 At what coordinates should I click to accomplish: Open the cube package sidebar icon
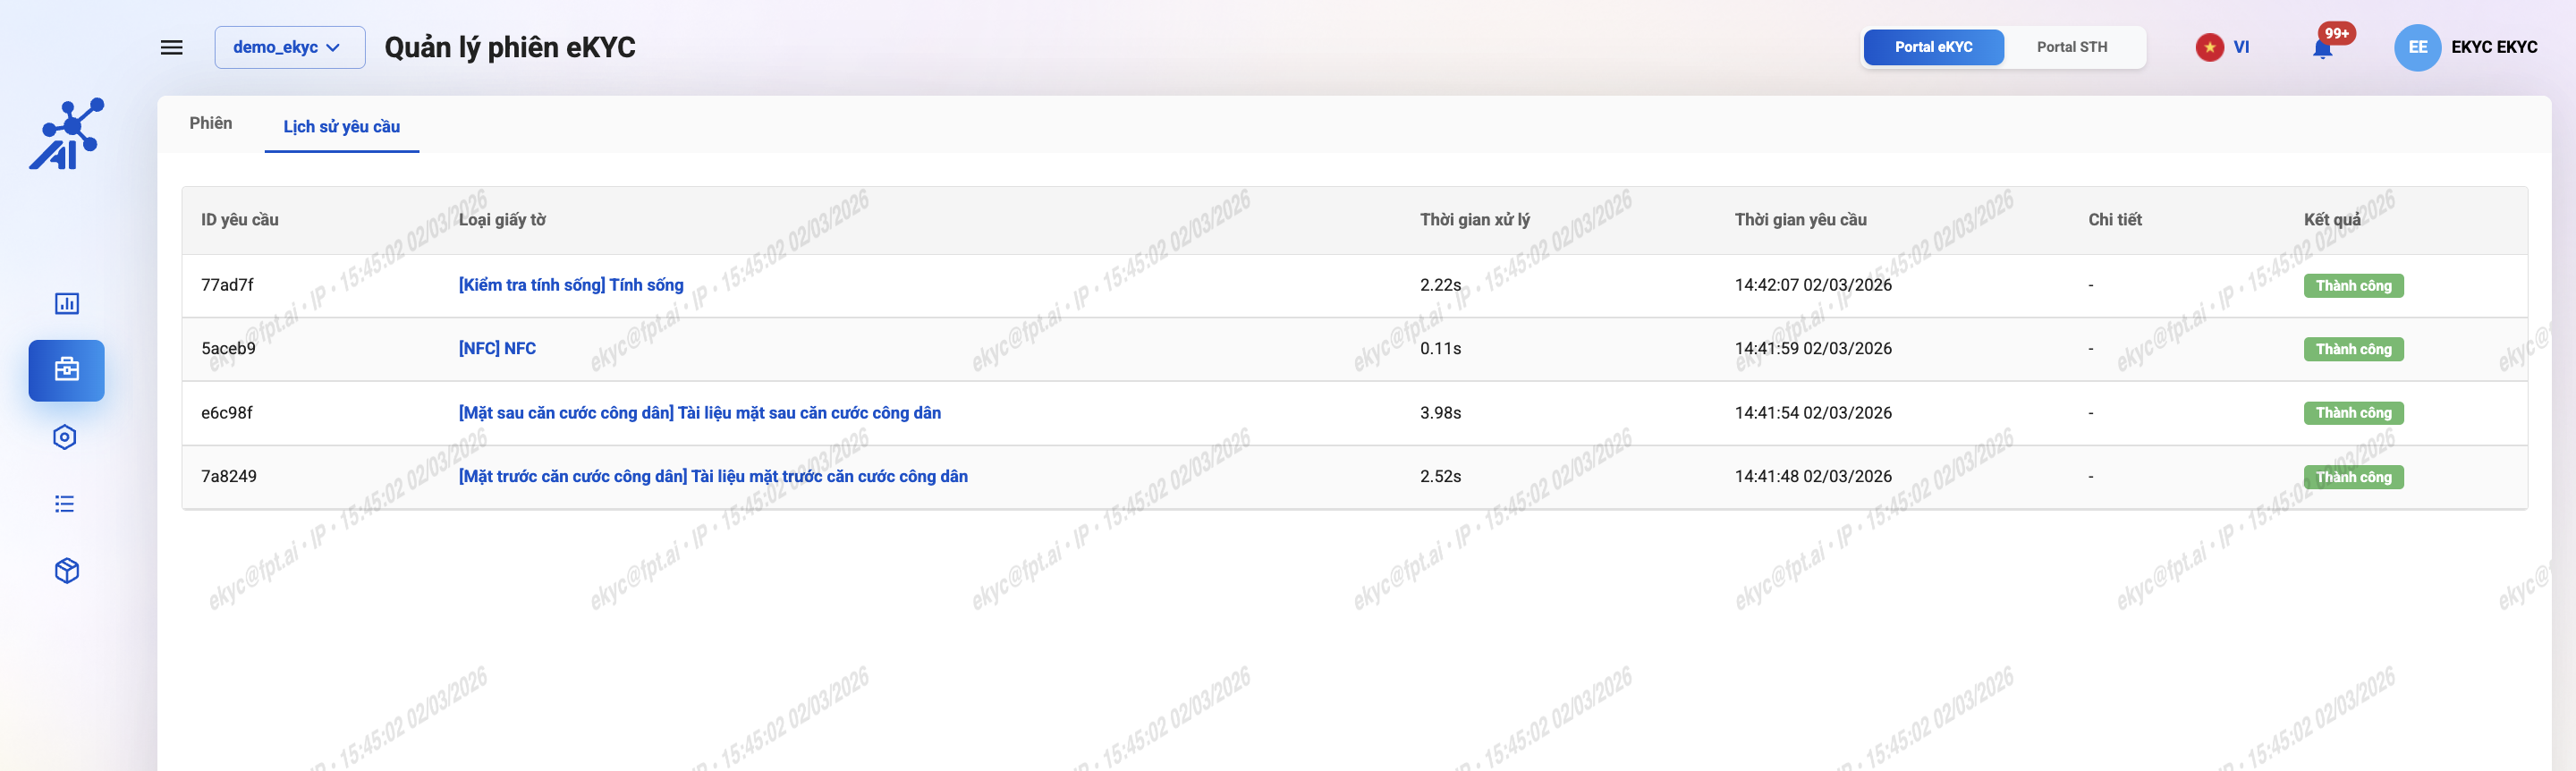67,570
